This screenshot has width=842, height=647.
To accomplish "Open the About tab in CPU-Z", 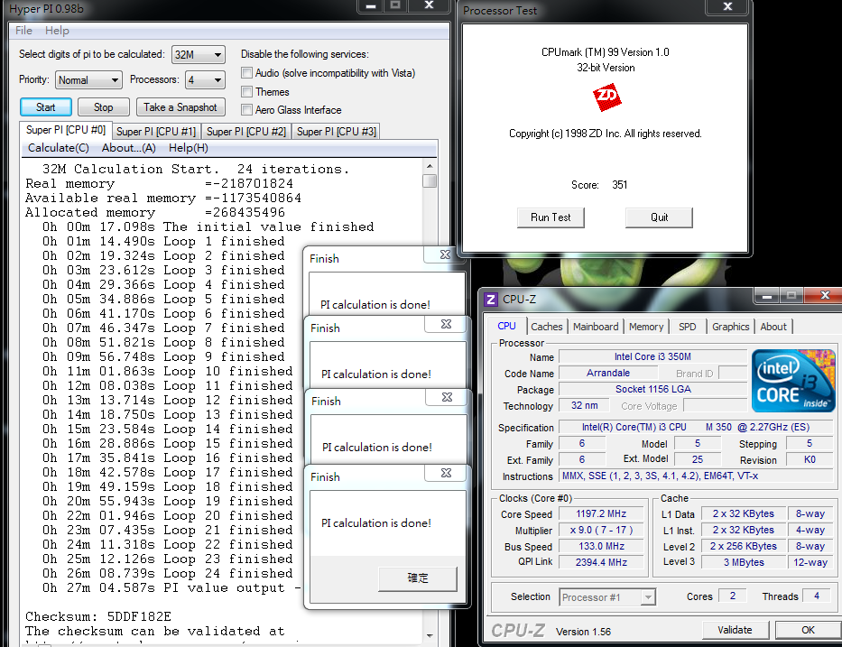I will coord(773,327).
